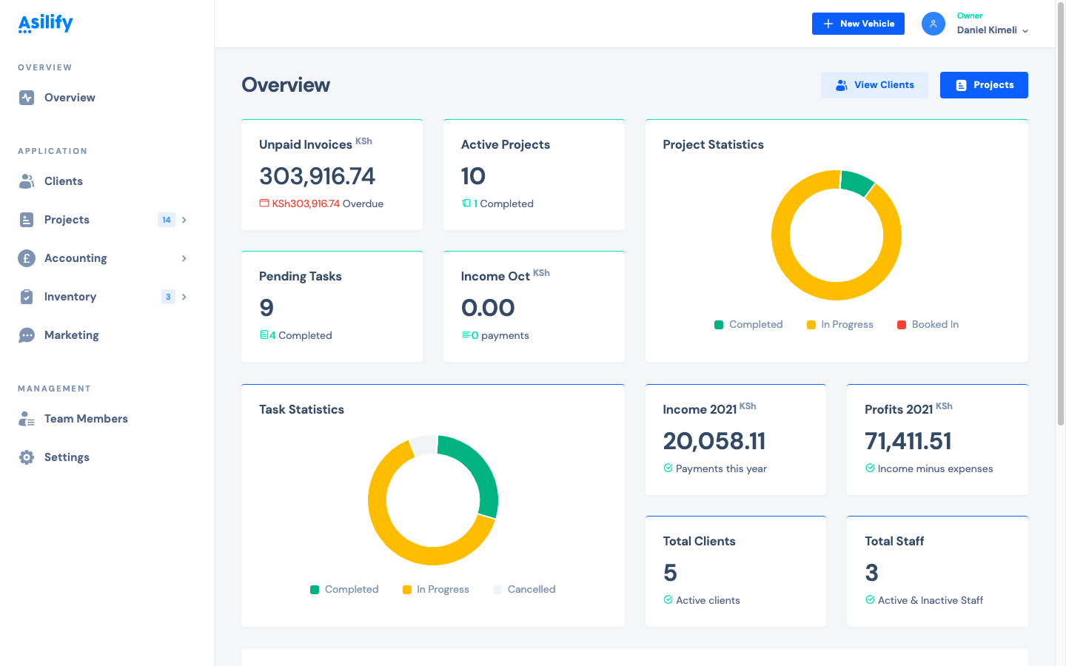Toggle Booked In legend in Project Statistics
This screenshot has height=666, width=1066.
tap(928, 325)
